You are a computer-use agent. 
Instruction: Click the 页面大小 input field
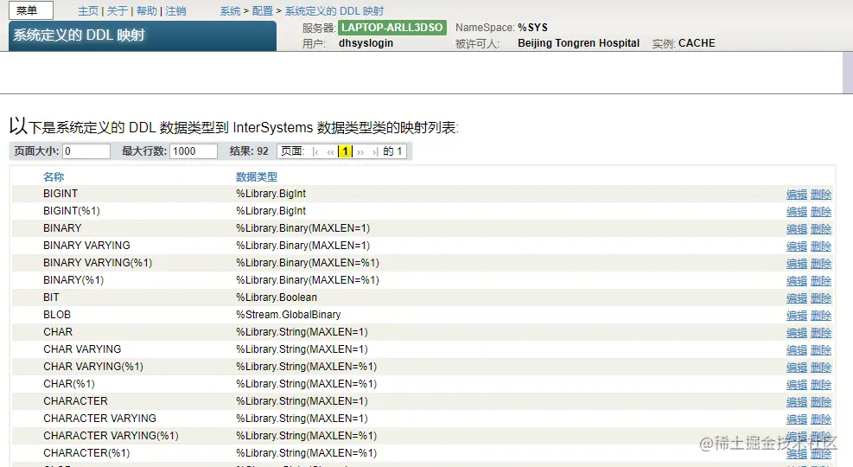pos(86,150)
